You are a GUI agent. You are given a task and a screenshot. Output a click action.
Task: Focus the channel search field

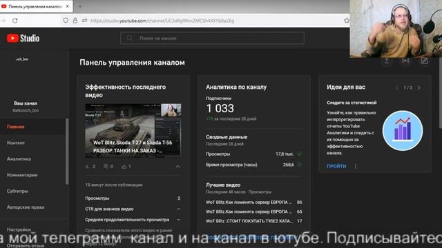[212, 38]
